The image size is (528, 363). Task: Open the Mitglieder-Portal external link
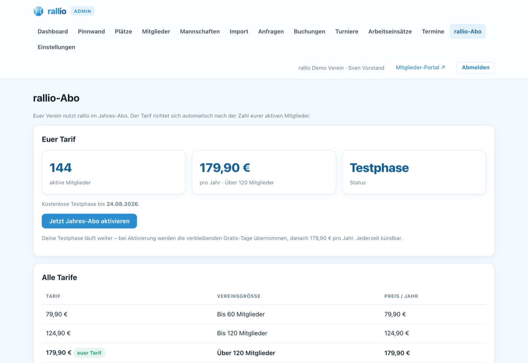421,68
